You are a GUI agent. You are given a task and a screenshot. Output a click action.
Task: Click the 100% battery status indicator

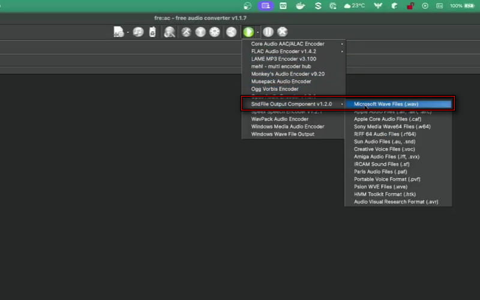tap(461, 6)
